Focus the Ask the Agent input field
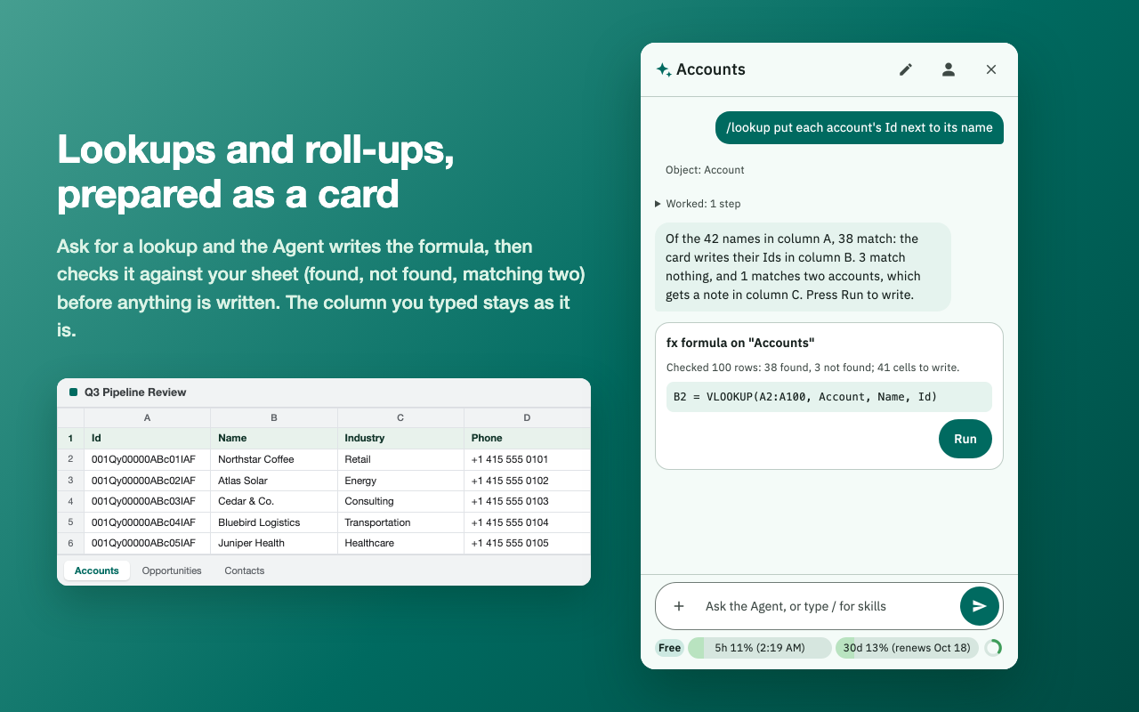Image resolution: width=1139 pixels, height=712 pixels. 828,606
